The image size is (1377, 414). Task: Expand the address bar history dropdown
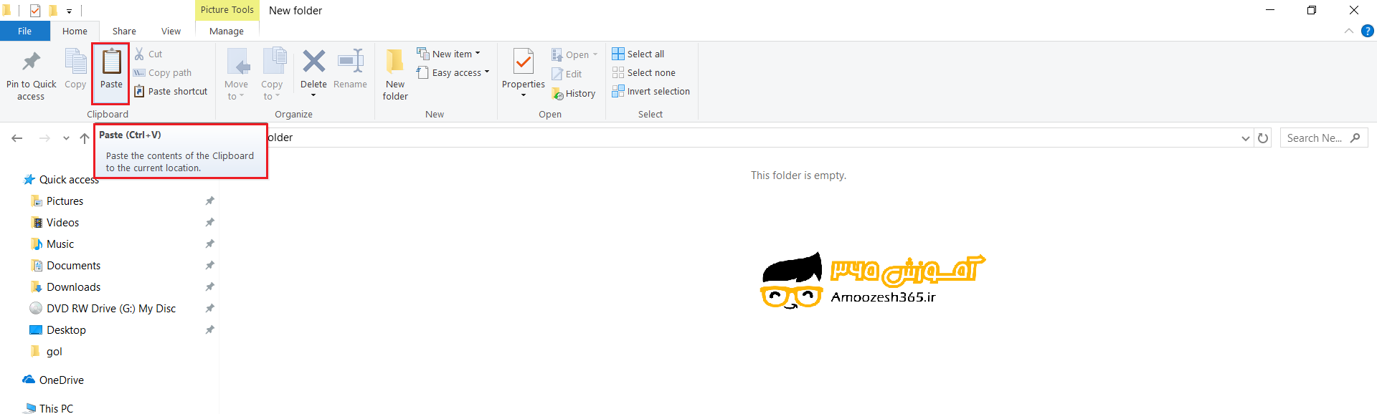click(x=1246, y=138)
